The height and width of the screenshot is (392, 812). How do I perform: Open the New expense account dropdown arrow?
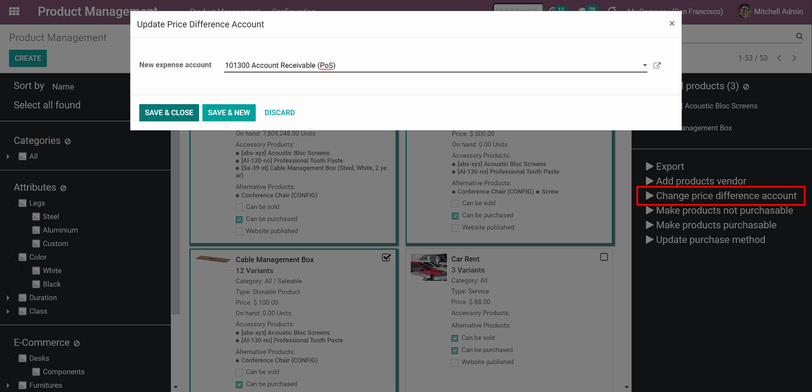(x=645, y=65)
